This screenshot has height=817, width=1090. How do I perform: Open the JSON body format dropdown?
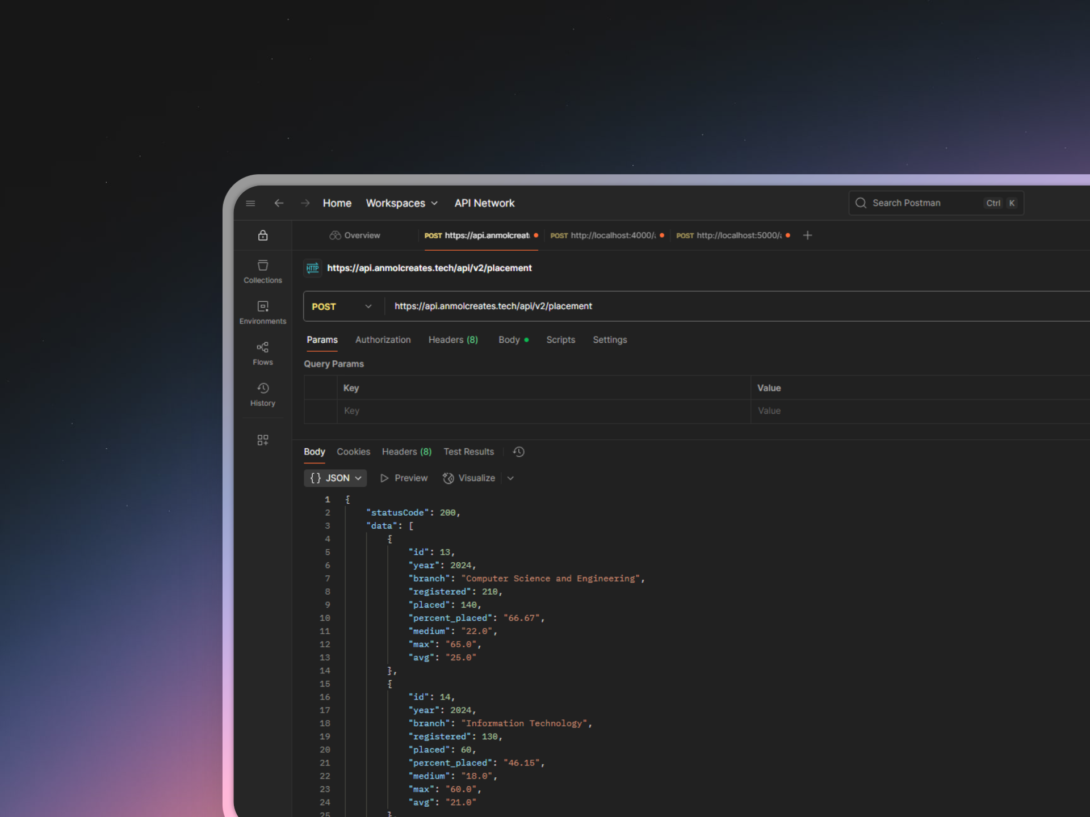point(357,478)
